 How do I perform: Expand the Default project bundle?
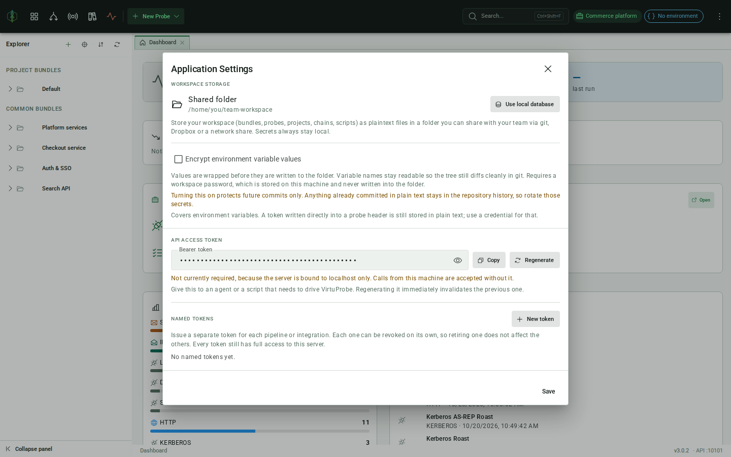tap(10, 89)
